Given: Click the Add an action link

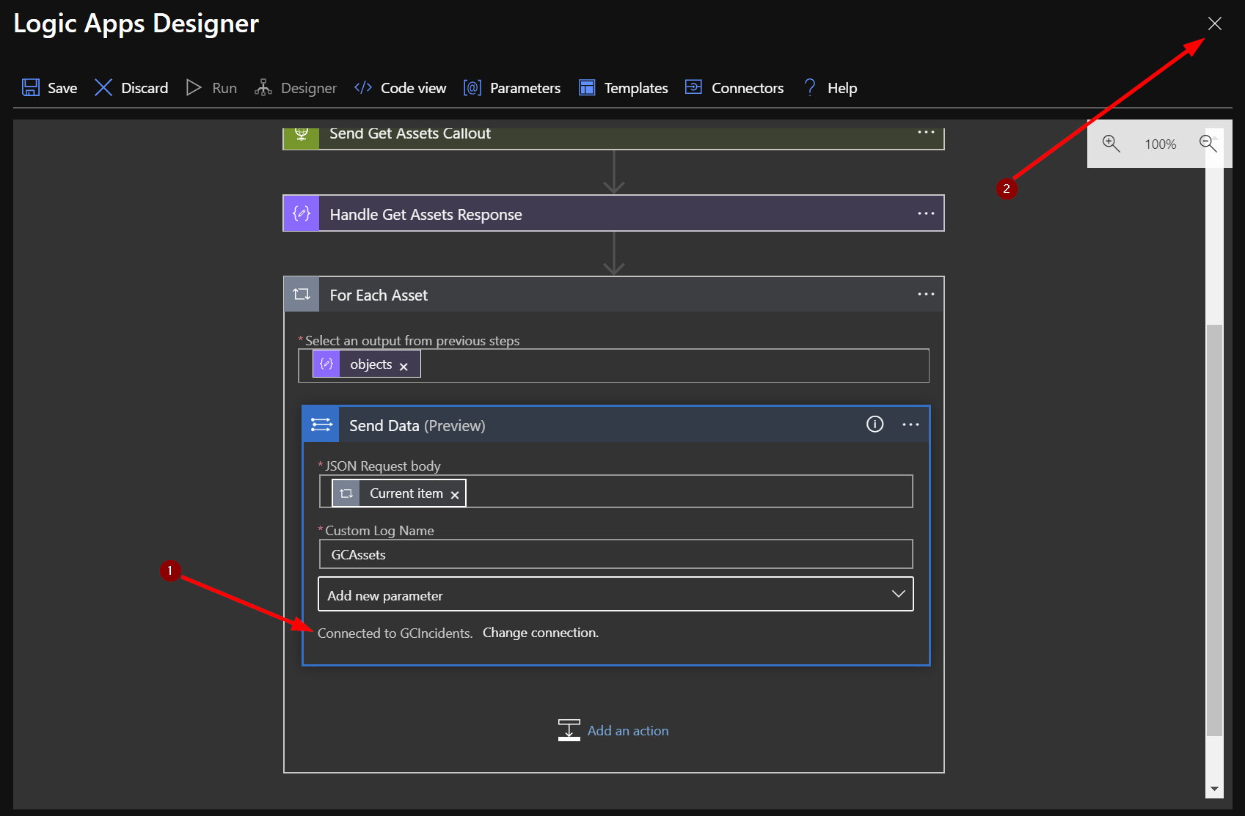Looking at the screenshot, I should (628, 731).
